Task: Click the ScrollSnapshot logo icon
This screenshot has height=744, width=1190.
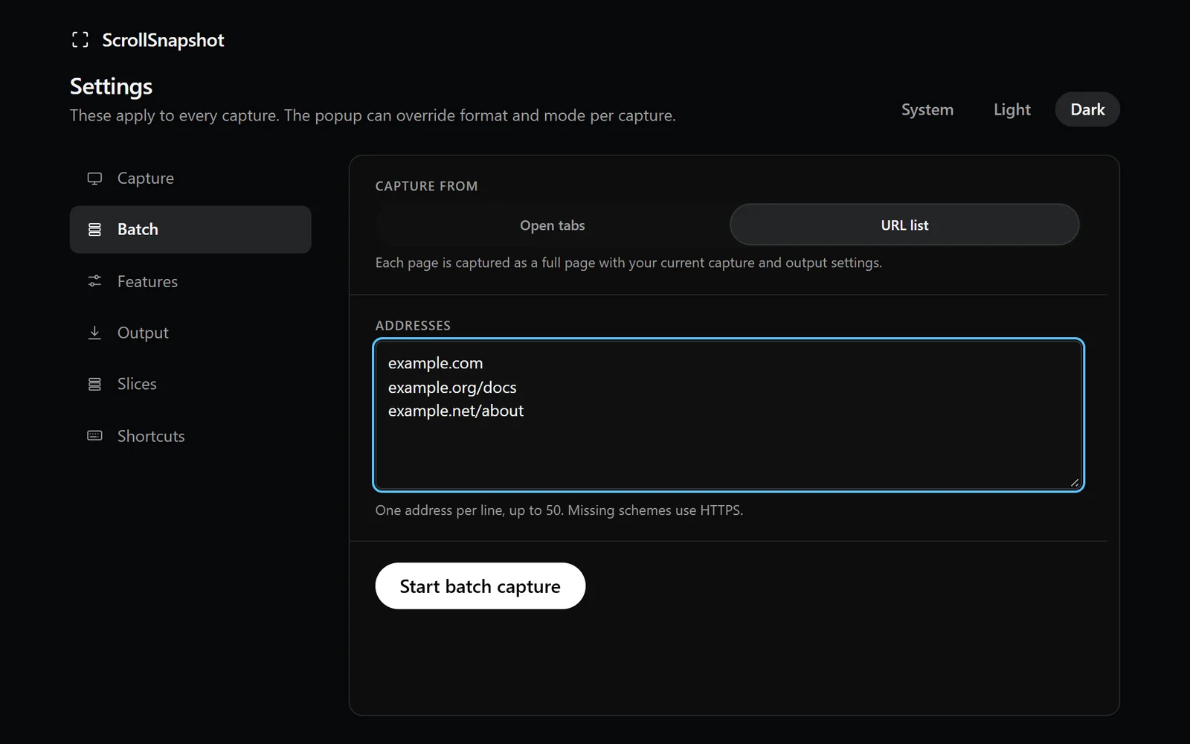Action: click(x=80, y=40)
